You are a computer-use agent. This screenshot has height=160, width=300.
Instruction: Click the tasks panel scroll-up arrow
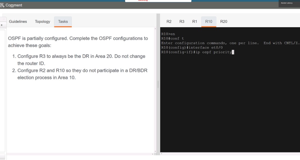tap(155, 29)
